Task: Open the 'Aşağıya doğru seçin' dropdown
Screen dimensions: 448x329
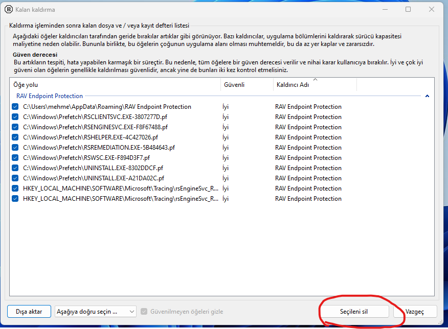Action: [x=96, y=312]
